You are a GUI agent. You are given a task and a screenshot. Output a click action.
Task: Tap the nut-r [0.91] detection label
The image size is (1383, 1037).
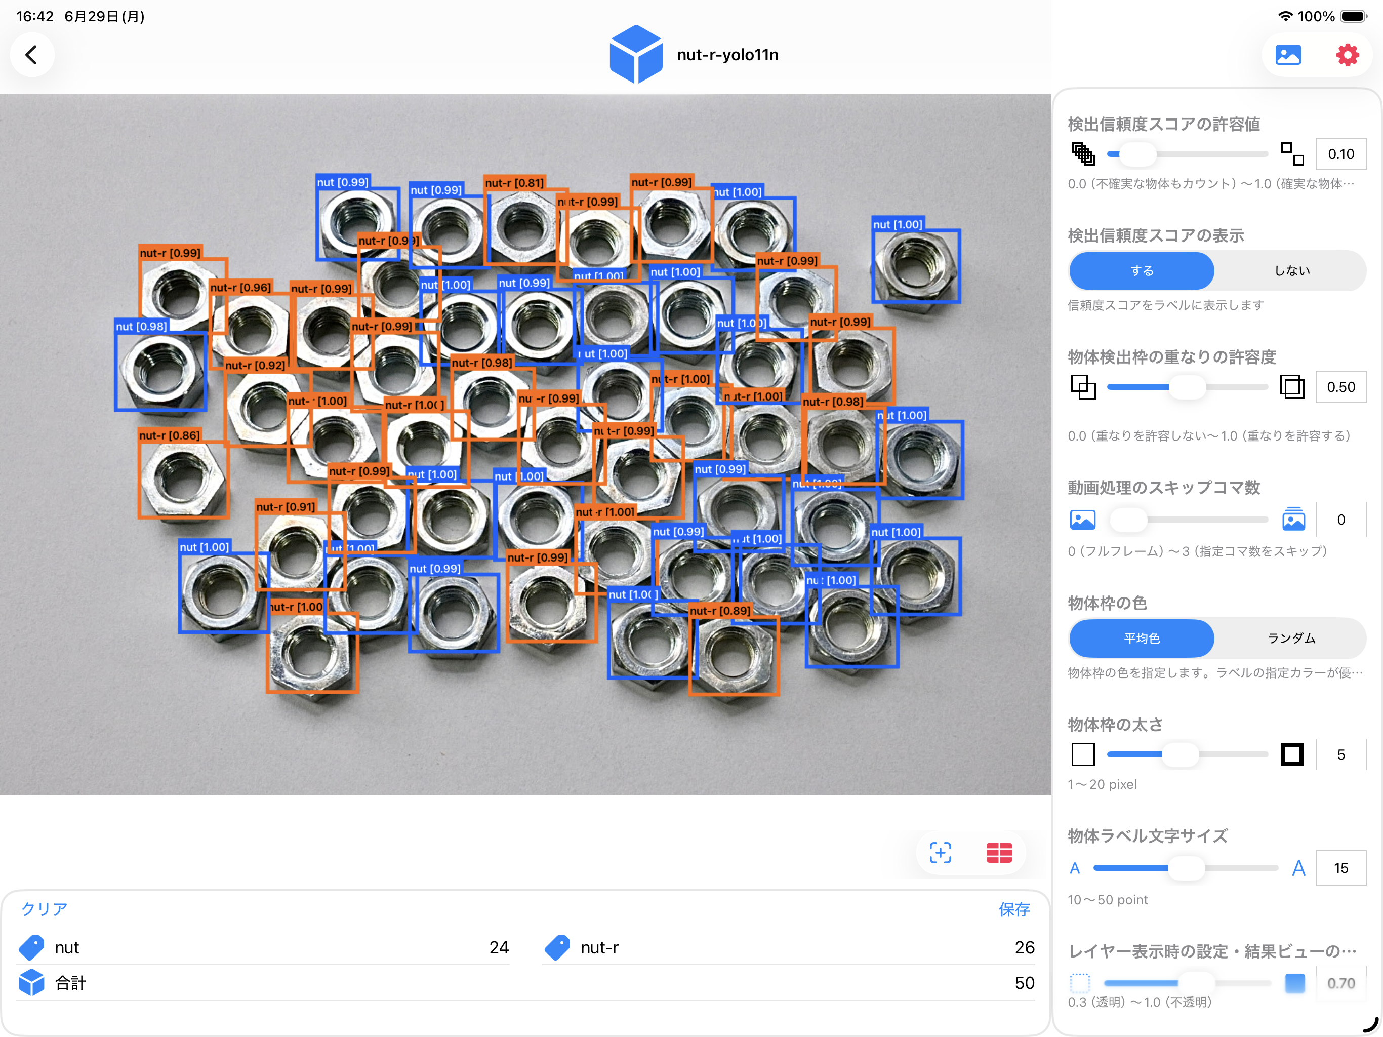[286, 507]
